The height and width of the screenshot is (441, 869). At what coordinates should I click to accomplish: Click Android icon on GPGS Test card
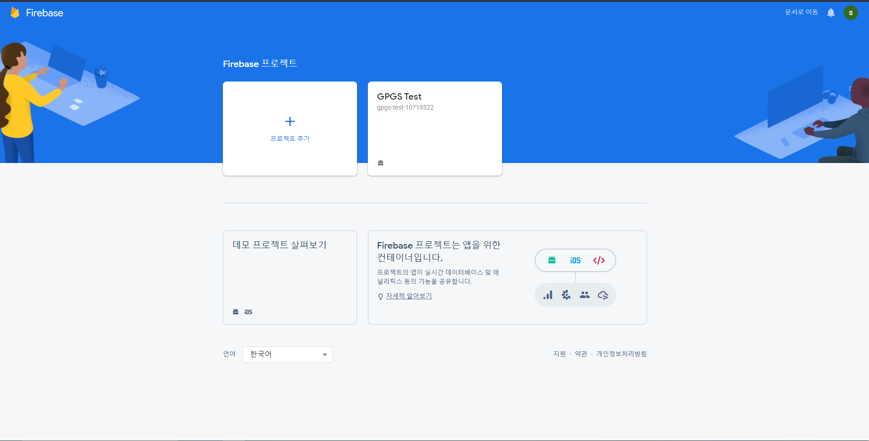(381, 163)
